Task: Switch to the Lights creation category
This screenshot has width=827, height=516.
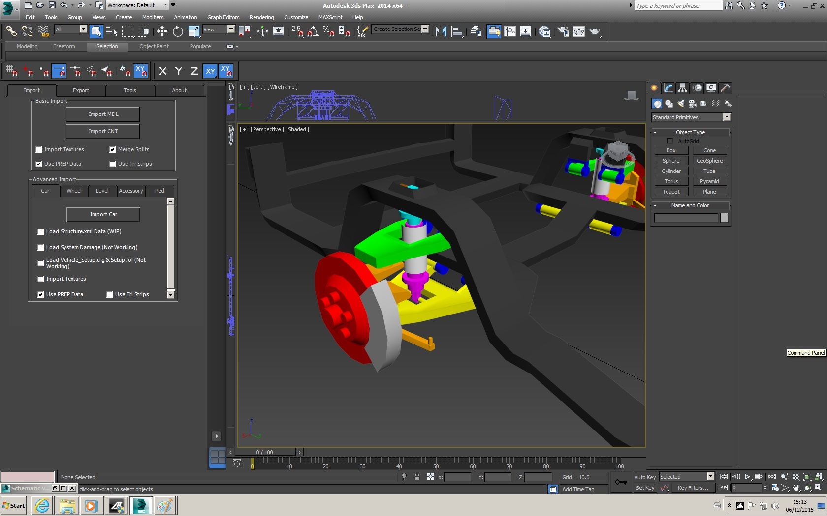Action: (680, 104)
